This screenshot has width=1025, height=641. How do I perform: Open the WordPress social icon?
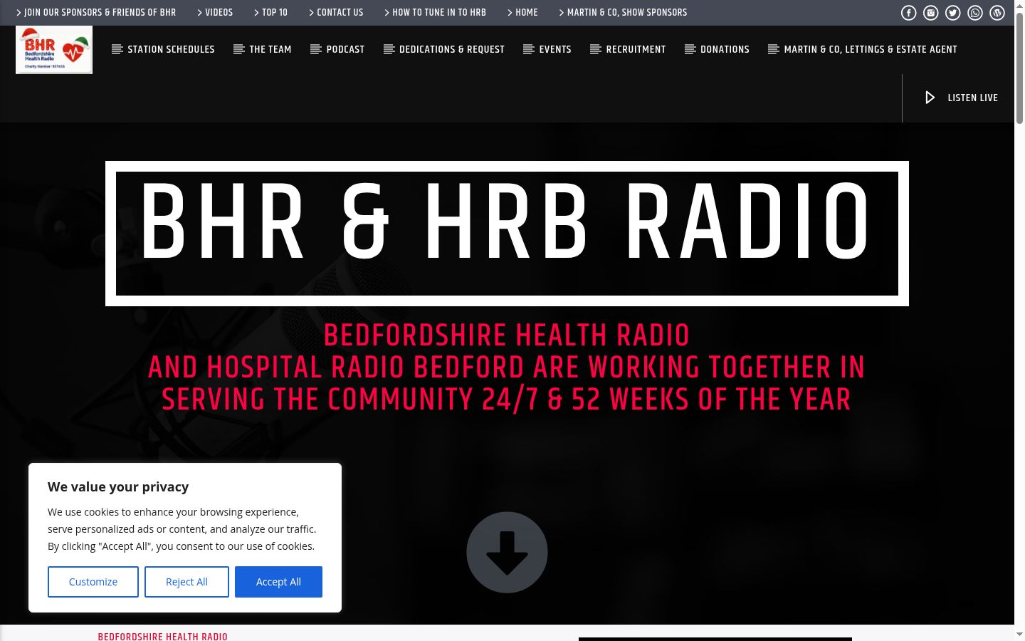997,13
